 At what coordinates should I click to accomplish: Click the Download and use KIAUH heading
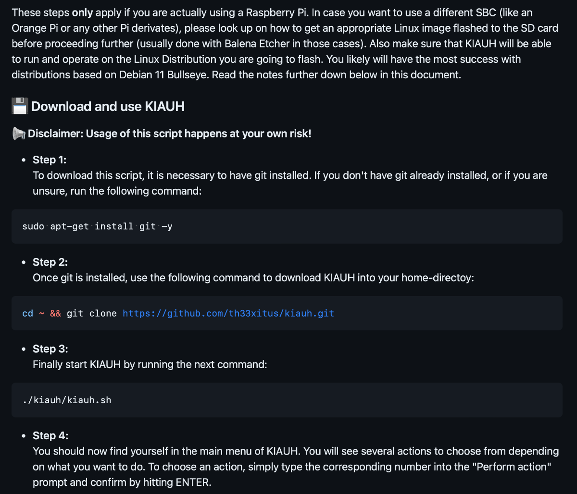click(108, 107)
